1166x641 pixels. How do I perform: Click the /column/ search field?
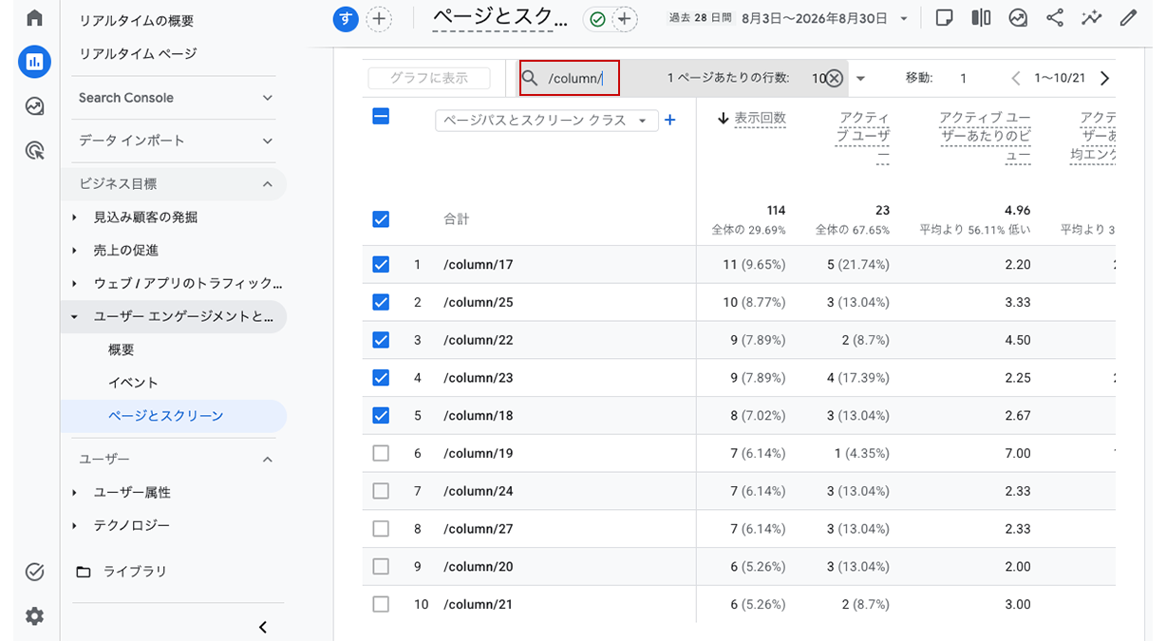click(570, 78)
